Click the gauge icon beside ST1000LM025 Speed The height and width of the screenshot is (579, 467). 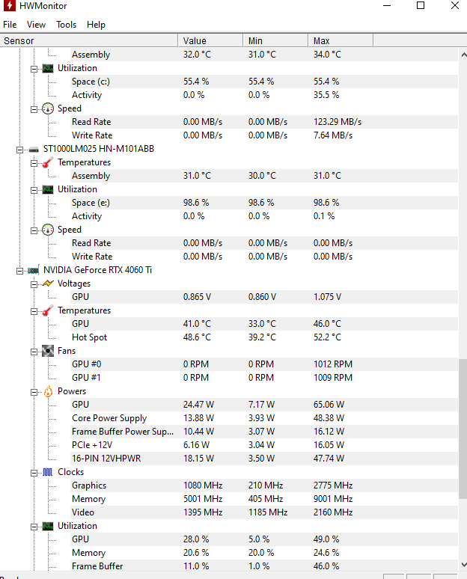click(x=48, y=230)
